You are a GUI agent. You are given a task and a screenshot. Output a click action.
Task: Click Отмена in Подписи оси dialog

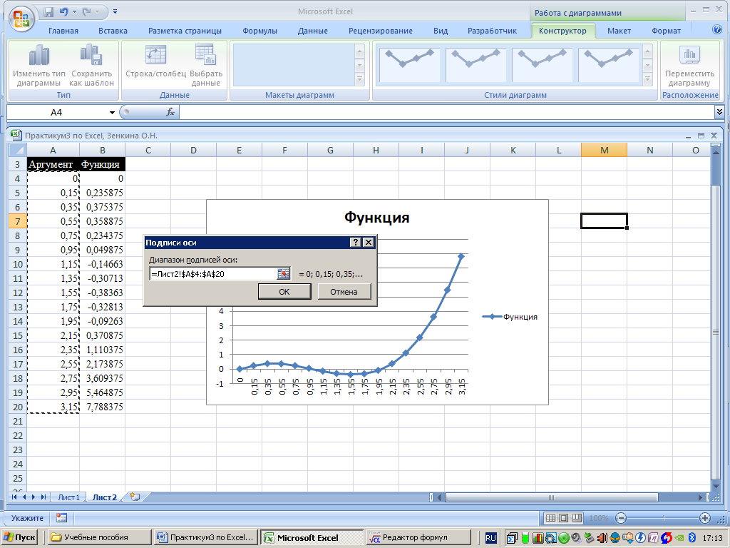point(344,292)
